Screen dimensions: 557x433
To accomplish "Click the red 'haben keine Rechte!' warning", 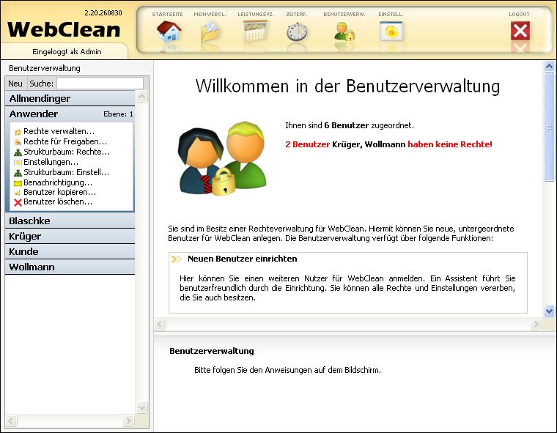I will [450, 144].
